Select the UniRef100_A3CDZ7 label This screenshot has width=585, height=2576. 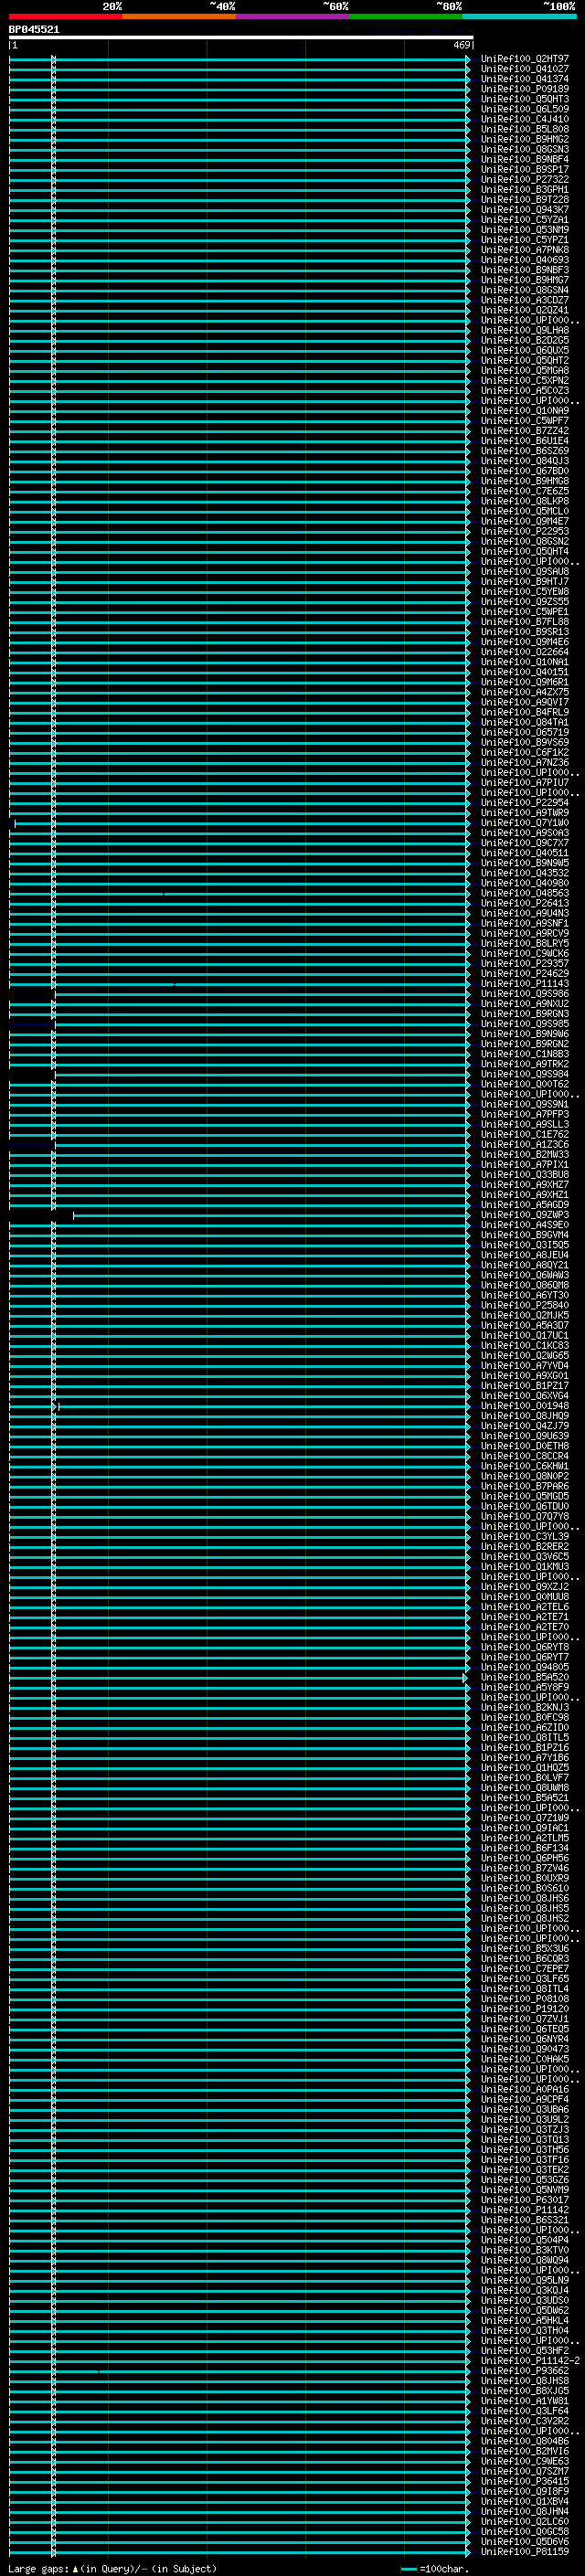524,300
